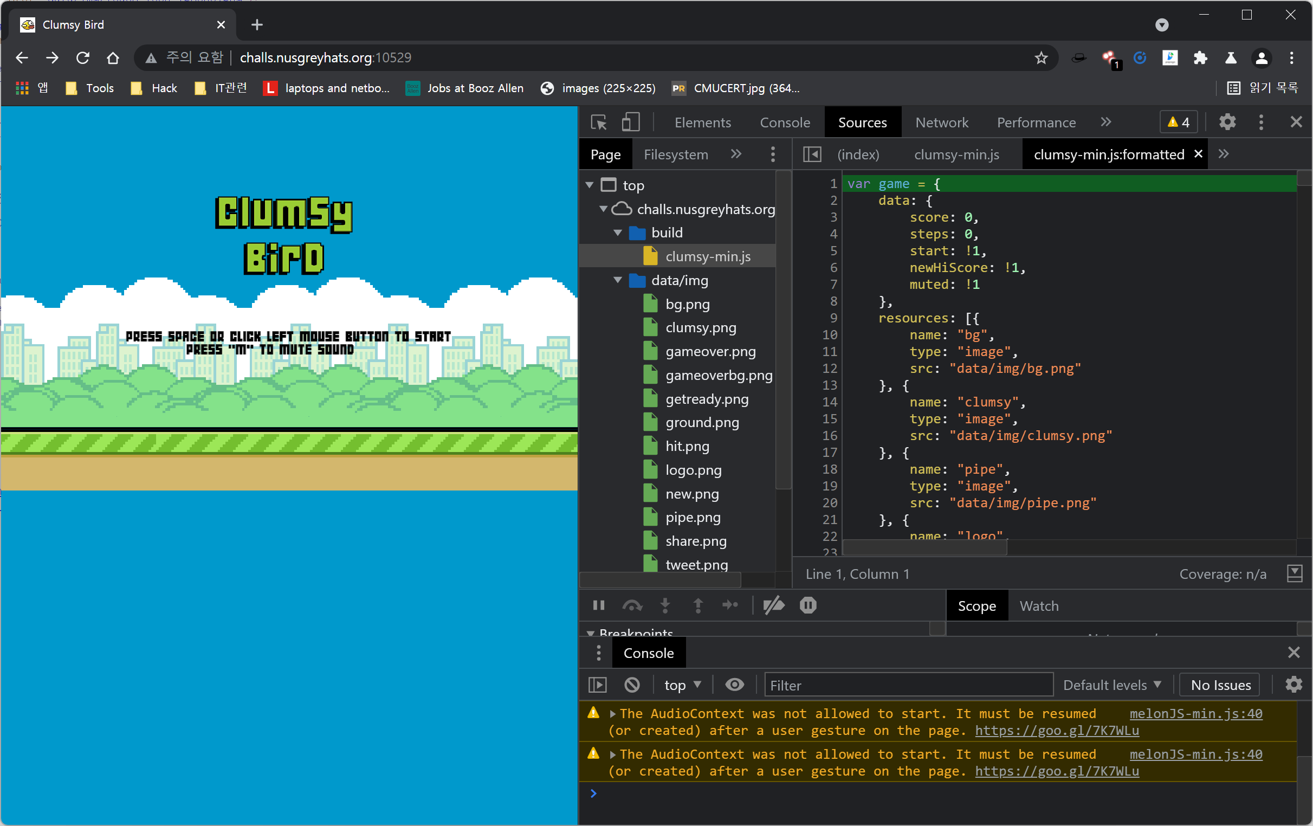Show console sidebar panel icon

click(x=598, y=685)
